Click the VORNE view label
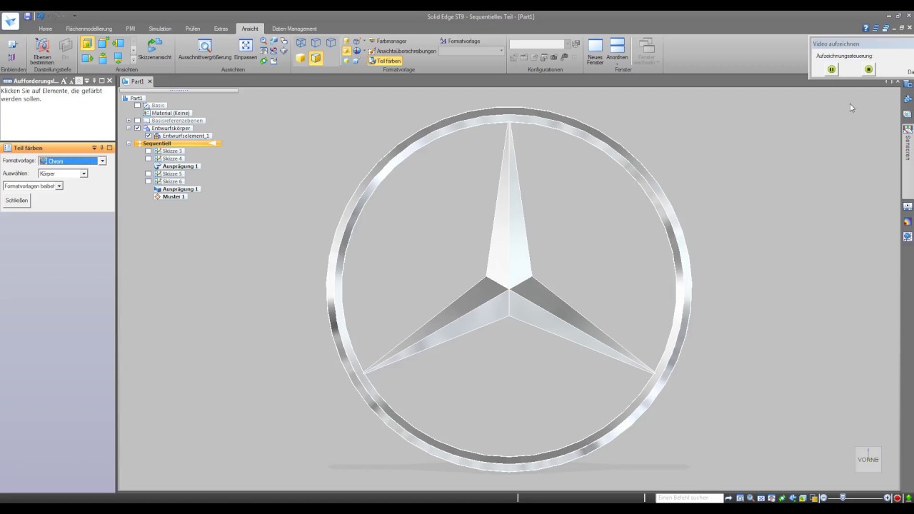914x514 pixels. tap(868, 459)
